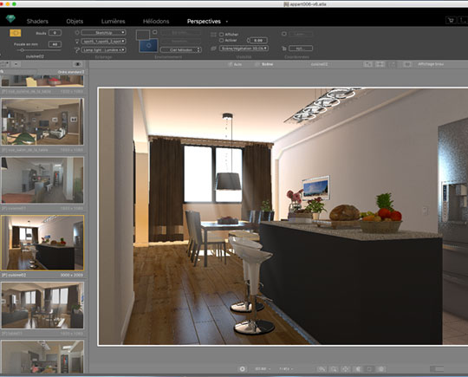Toggle the eye visibility icon above list
Screen dimensions: 468x377
point(77,64)
